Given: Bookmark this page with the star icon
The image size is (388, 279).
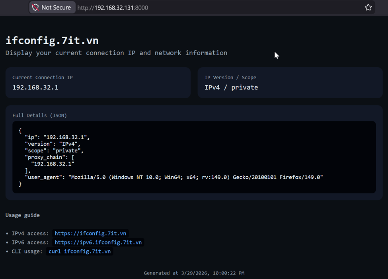Looking at the screenshot, I should [x=368, y=7].
